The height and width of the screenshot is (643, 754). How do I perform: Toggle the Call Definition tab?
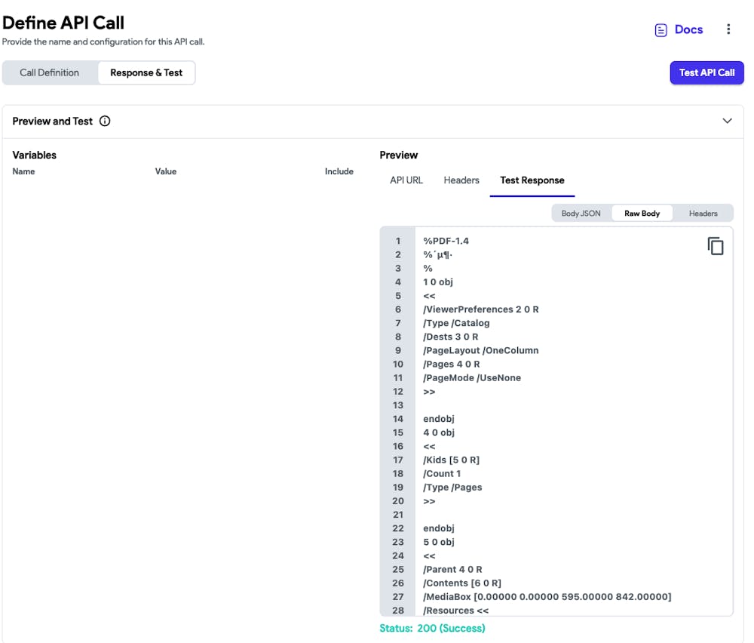pos(50,72)
